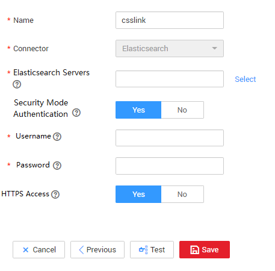Enable HTTPS Access with Yes
Screen dimensions: 275x271
pyautogui.click(x=138, y=195)
